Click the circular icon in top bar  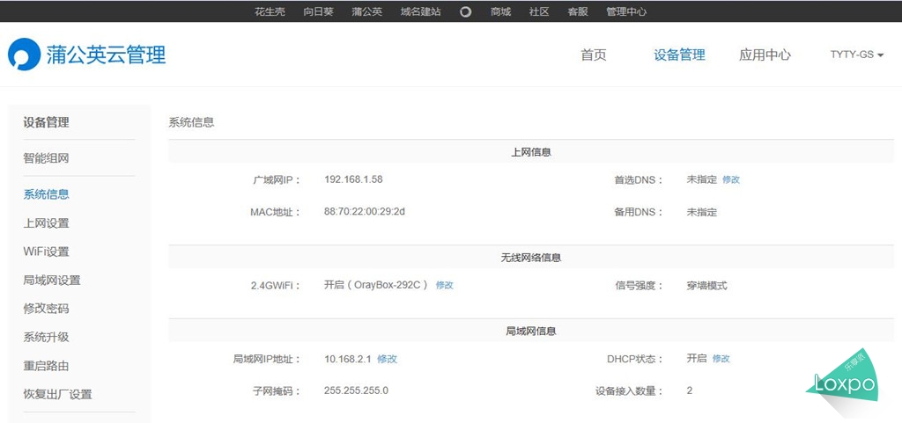point(465,11)
